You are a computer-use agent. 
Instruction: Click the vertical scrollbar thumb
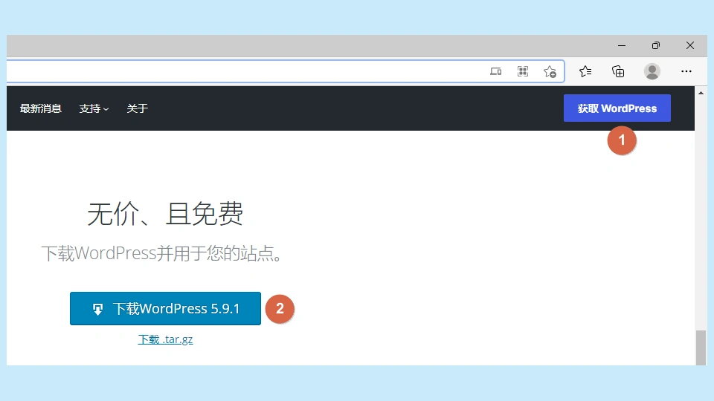701,348
